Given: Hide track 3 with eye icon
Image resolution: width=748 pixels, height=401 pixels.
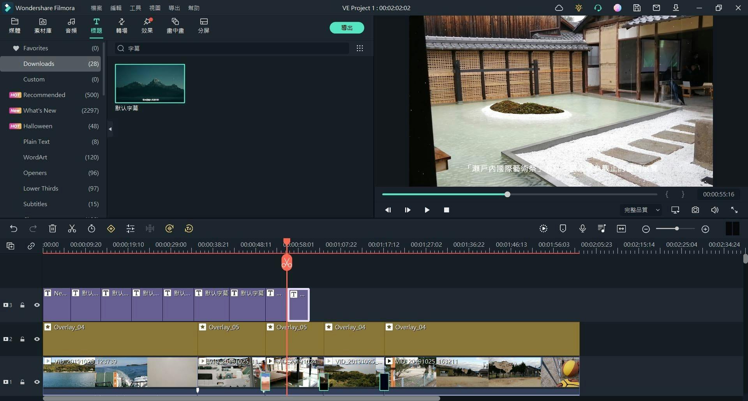Looking at the screenshot, I should point(37,305).
